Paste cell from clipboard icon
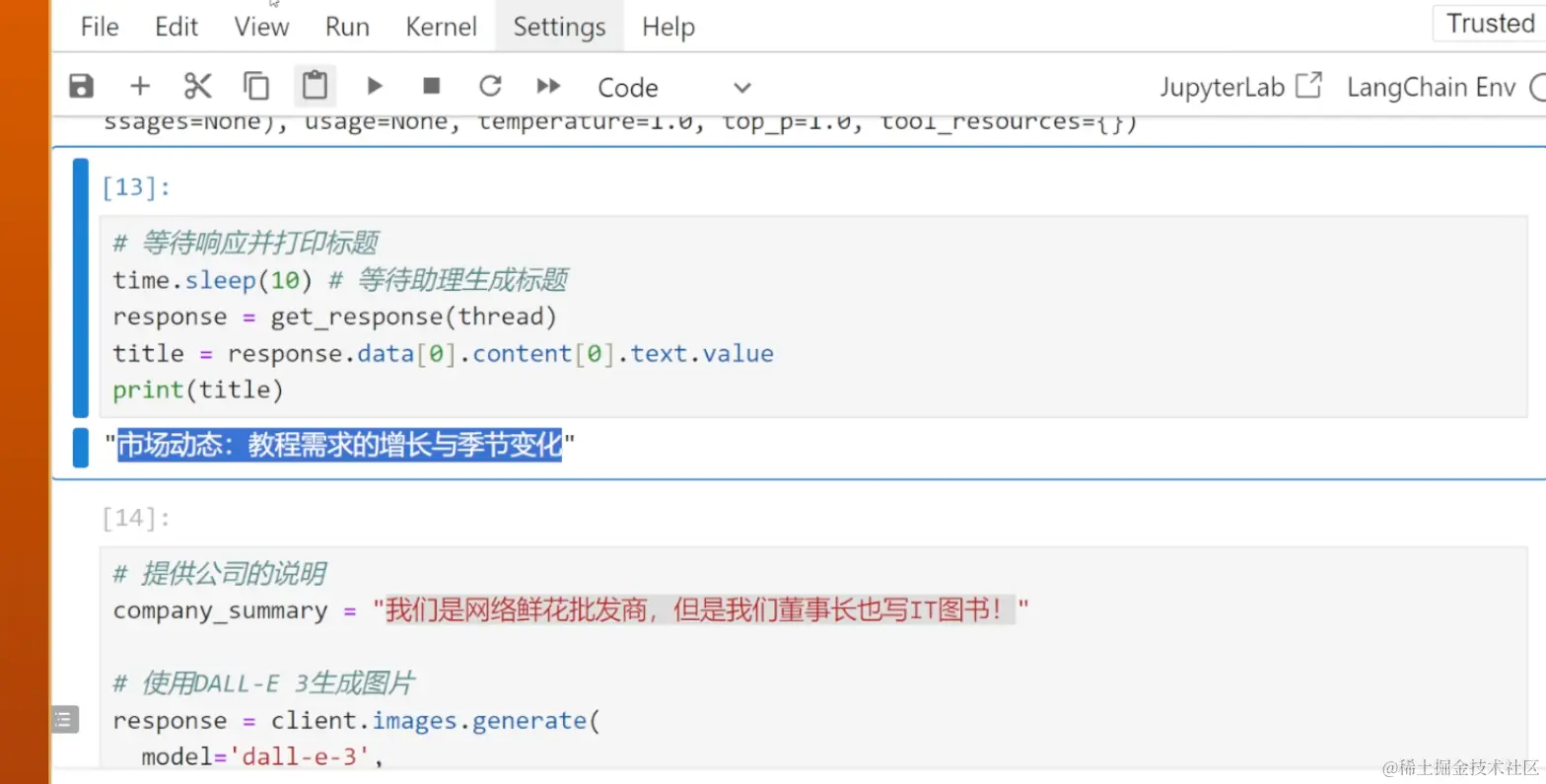The width and height of the screenshot is (1546, 784). (315, 86)
